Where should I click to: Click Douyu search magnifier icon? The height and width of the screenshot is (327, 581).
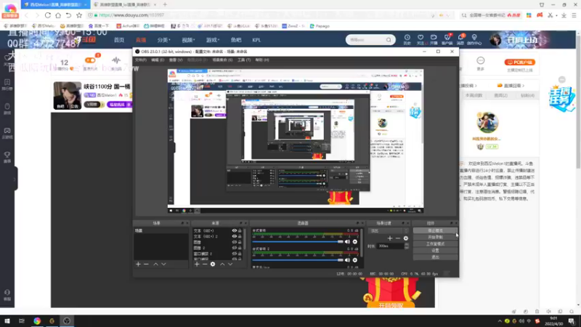(x=389, y=40)
